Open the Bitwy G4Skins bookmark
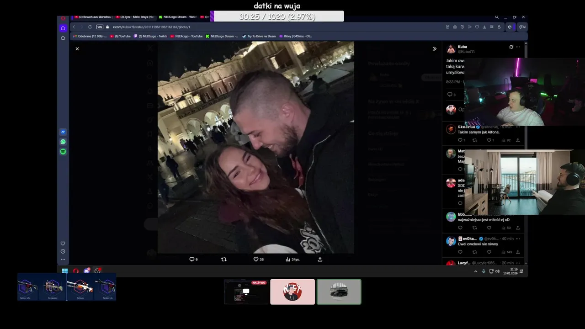 [x=295, y=36]
